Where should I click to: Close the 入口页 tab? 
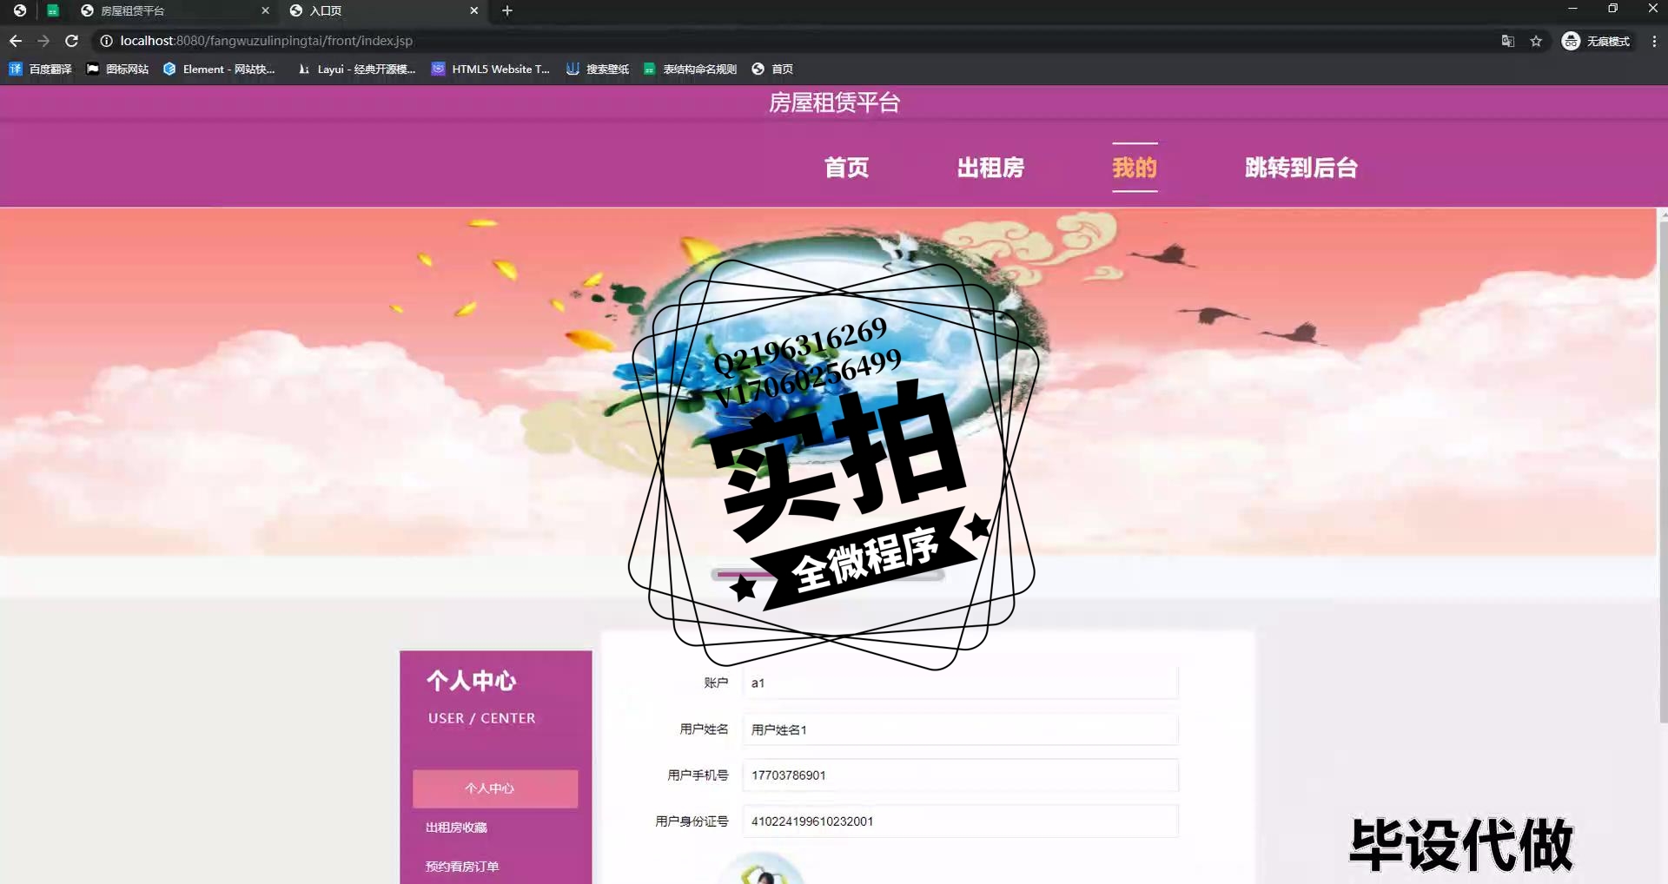pos(474,10)
